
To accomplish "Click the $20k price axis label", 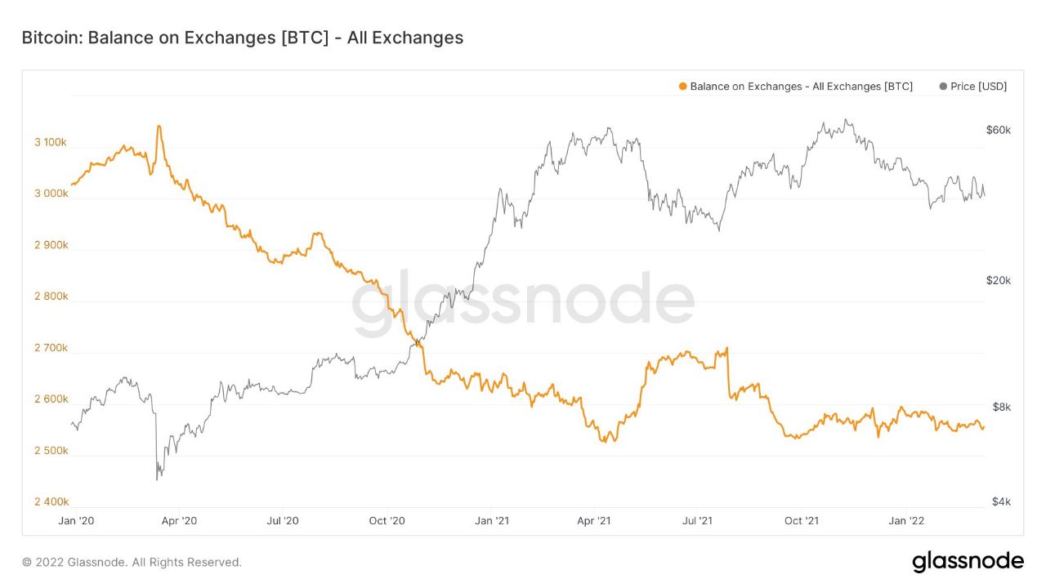I will (999, 281).
